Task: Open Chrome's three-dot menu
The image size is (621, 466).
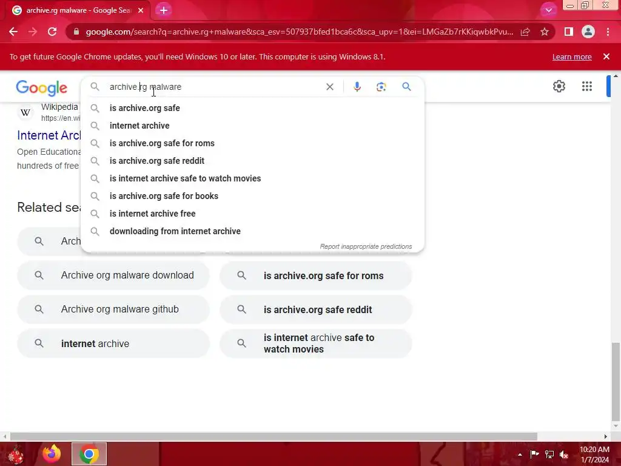Action: pos(608,32)
